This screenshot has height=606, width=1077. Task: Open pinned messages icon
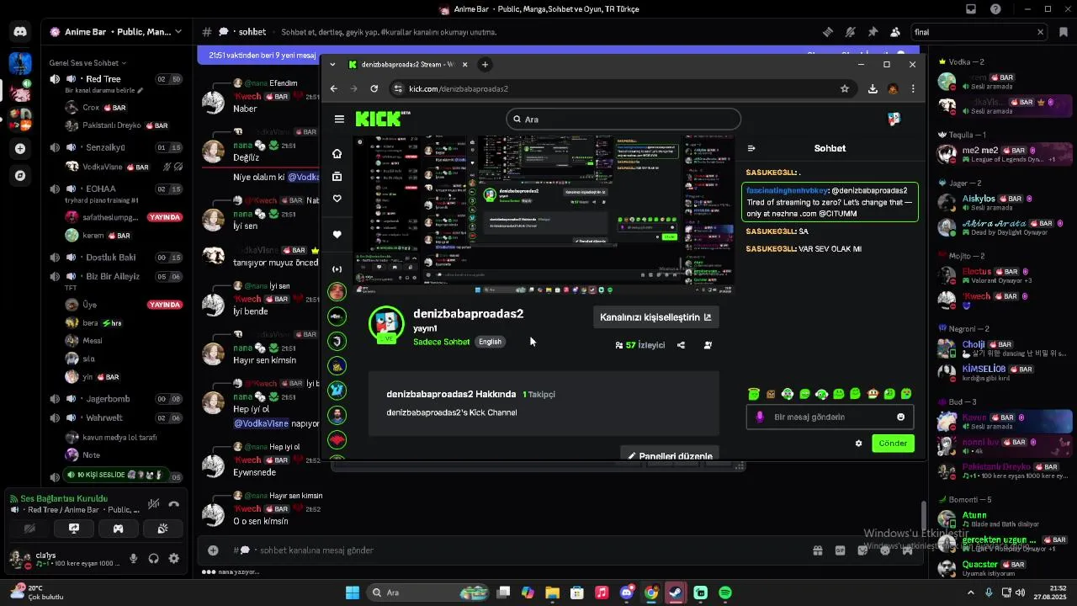[873, 32]
